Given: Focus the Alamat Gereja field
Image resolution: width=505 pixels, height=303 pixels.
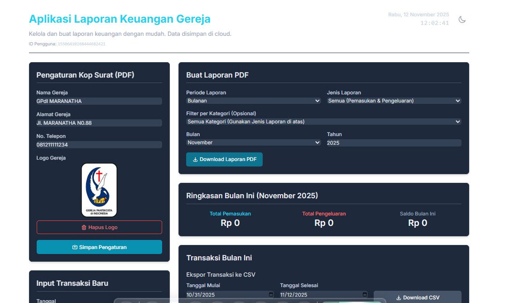Looking at the screenshot, I should [99, 123].
